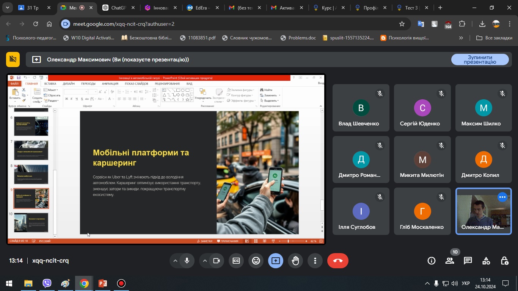
Task: Open more options three-dot menu
Action: (315, 261)
